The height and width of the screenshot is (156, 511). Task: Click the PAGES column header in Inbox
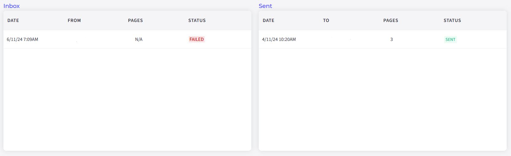click(135, 20)
